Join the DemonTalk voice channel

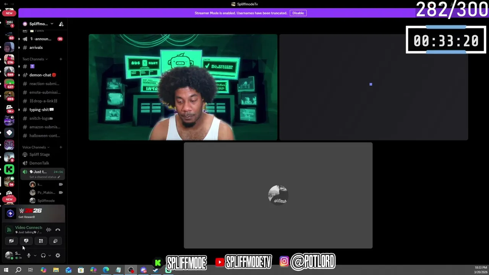(42, 163)
